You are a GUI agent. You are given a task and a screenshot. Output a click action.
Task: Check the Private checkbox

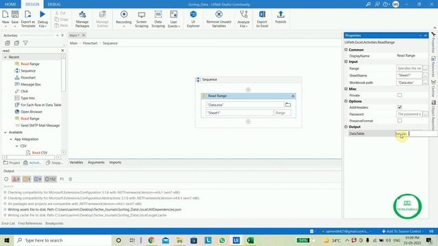(400, 95)
